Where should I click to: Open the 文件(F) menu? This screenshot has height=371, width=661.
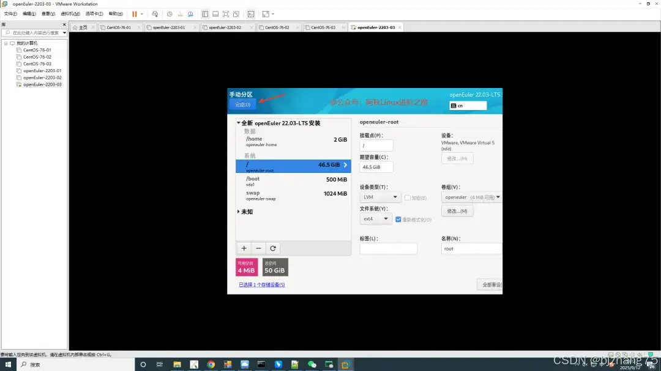point(10,14)
